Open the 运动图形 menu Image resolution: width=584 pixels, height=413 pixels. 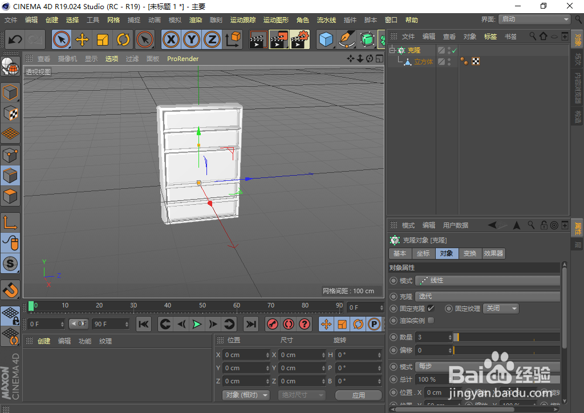click(x=275, y=19)
